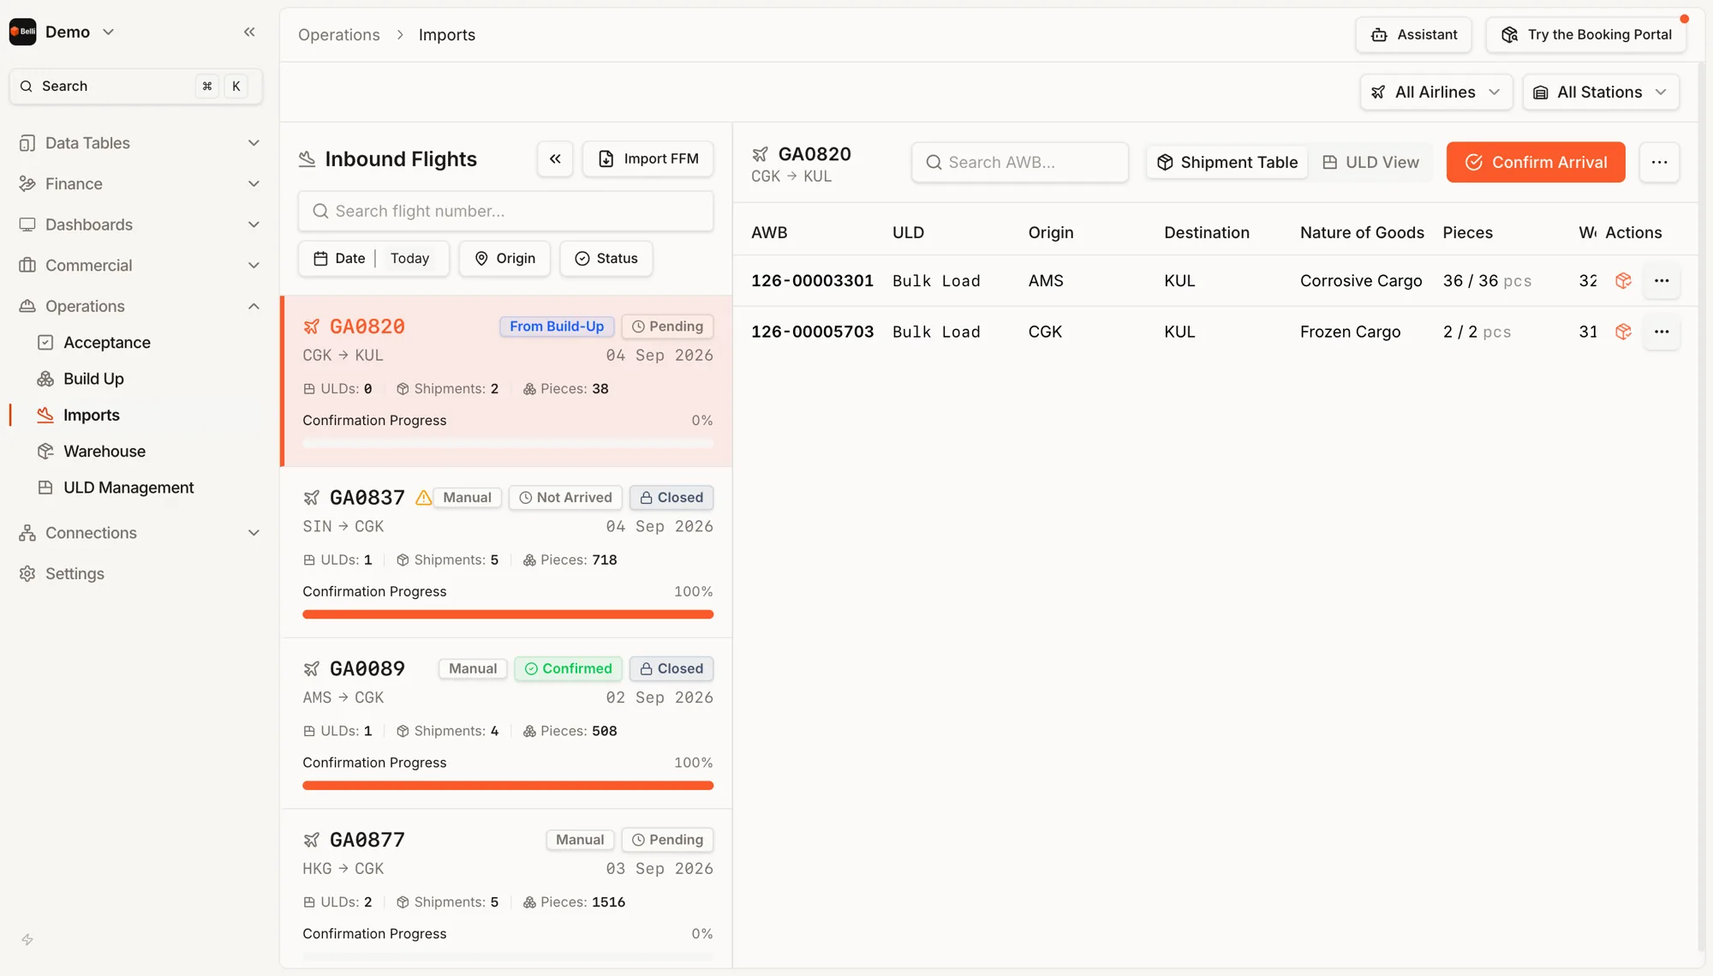Click the Pieces column header
The height and width of the screenshot is (976, 1713).
1467,233
